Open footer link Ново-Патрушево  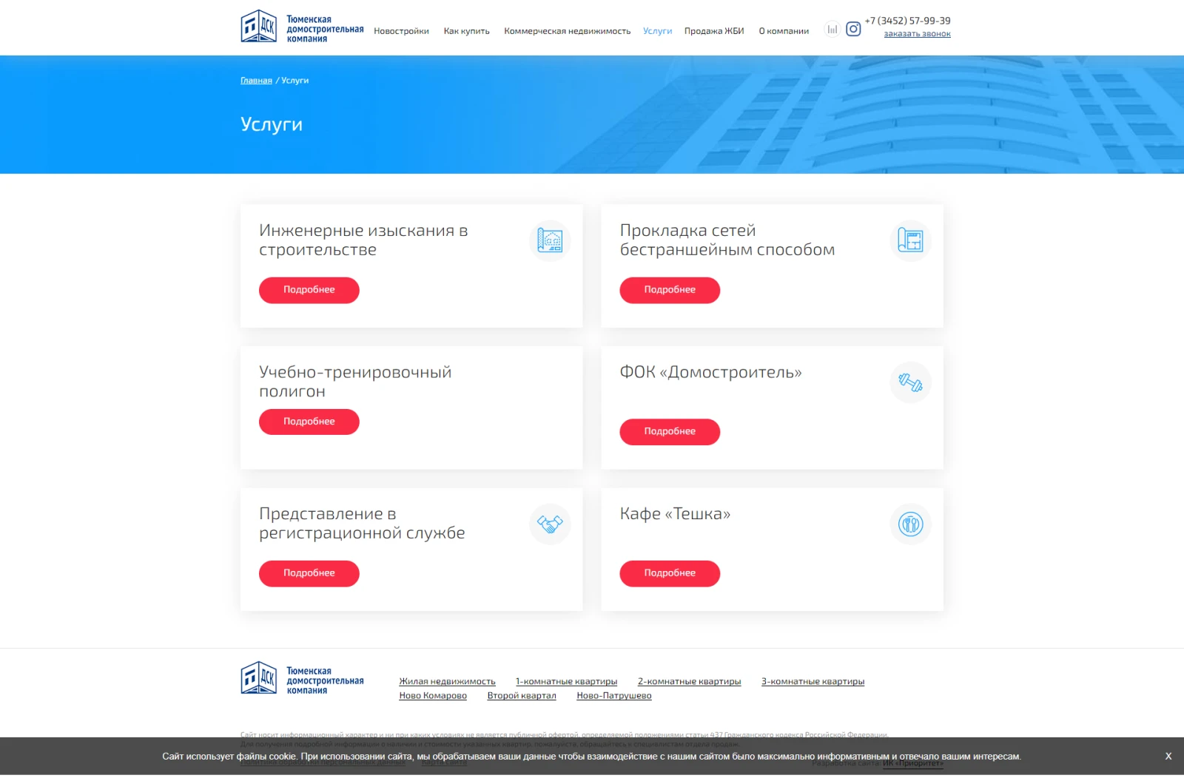614,696
